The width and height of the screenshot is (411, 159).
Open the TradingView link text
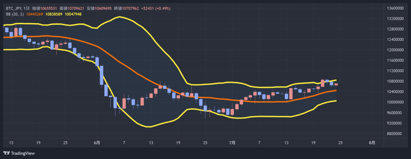[22, 153]
